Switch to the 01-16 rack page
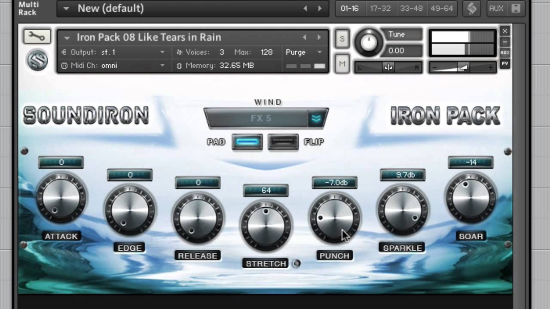This screenshot has height=309, width=550. click(349, 9)
